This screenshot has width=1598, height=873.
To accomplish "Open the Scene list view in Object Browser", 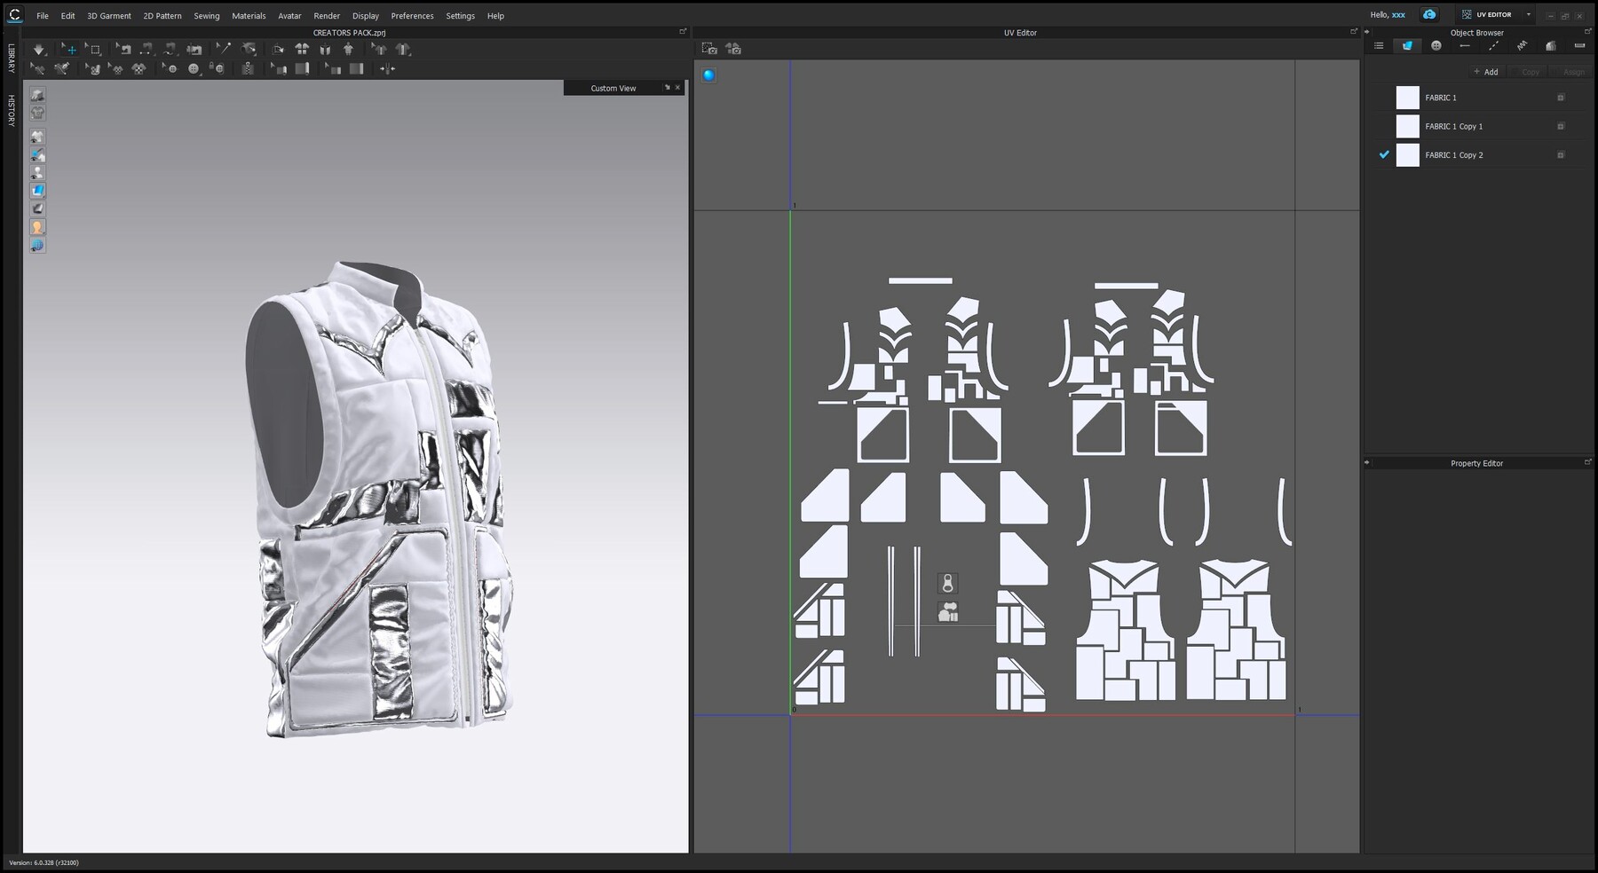I will pos(1380,45).
